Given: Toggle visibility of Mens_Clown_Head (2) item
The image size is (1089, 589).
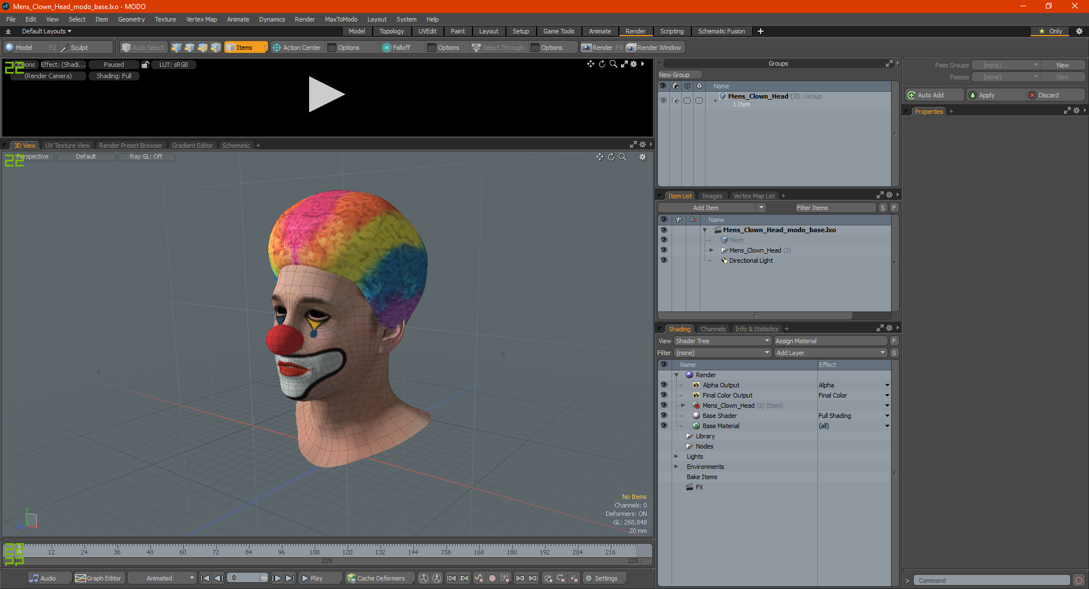Looking at the screenshot, I should coord(664,250).
